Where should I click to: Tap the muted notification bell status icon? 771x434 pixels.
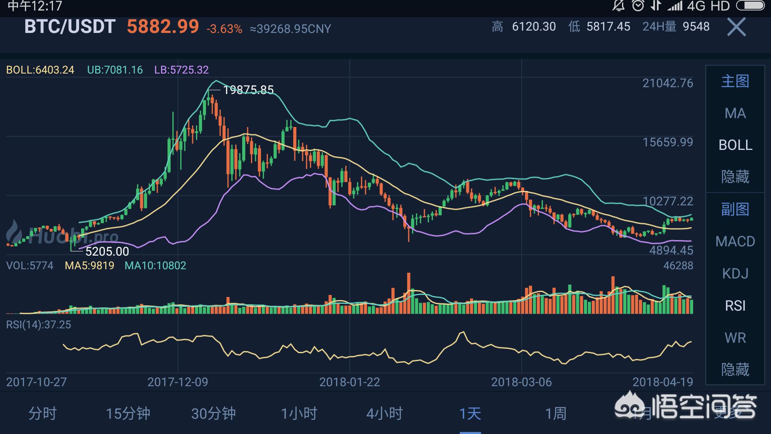coord(618,6)
